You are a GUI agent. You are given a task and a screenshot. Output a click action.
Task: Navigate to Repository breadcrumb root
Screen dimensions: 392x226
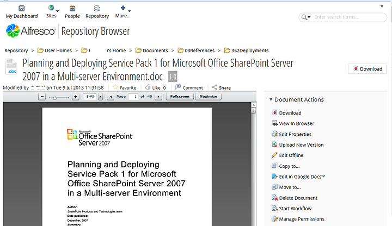(16, 51)
